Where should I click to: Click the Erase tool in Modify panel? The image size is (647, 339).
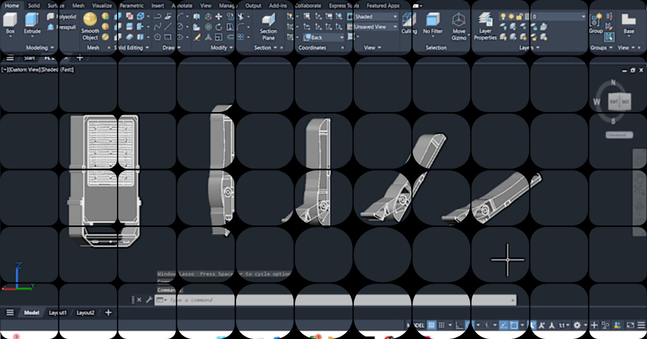(x=197, y=37)
